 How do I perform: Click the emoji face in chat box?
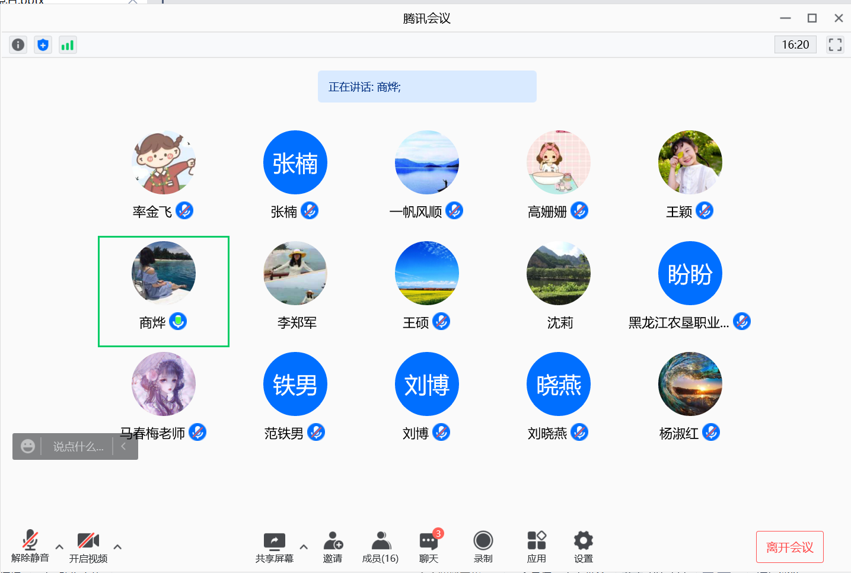[28, 446]
